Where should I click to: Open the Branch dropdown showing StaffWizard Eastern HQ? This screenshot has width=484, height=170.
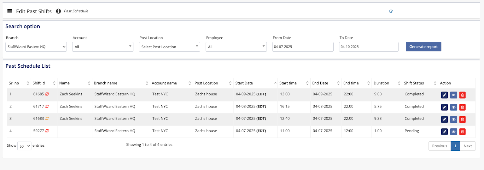[36, 47]
